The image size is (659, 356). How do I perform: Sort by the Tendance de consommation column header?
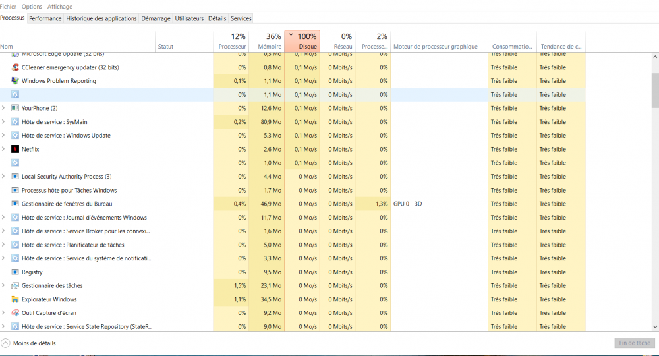[x=561, y=41]
